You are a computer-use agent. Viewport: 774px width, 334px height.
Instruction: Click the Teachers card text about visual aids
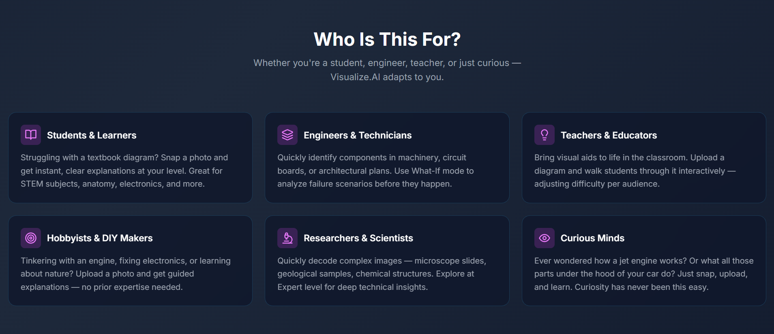635,171
